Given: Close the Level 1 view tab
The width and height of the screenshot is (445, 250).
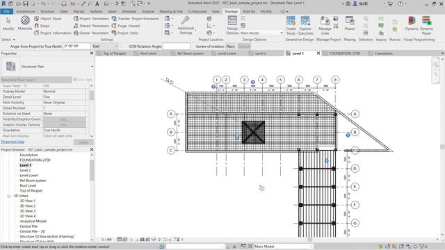Looking at the screenshot, I should point(318,53).
